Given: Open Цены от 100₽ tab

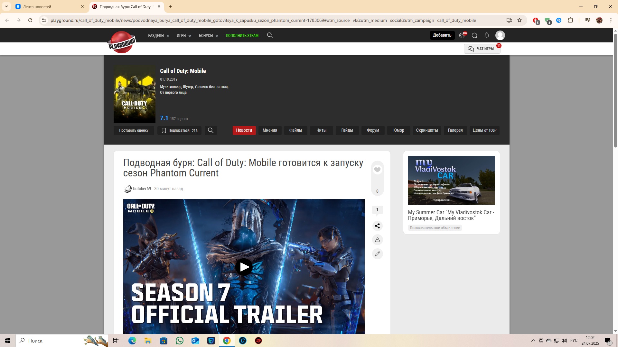Looking at the screenshot, I should pos(484,130).
